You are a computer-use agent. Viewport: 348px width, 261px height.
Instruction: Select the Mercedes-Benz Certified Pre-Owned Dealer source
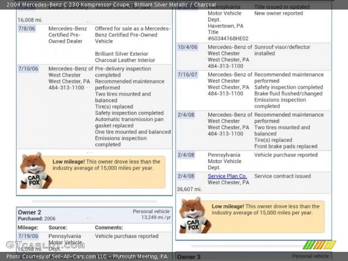click(x=68, y=35)
